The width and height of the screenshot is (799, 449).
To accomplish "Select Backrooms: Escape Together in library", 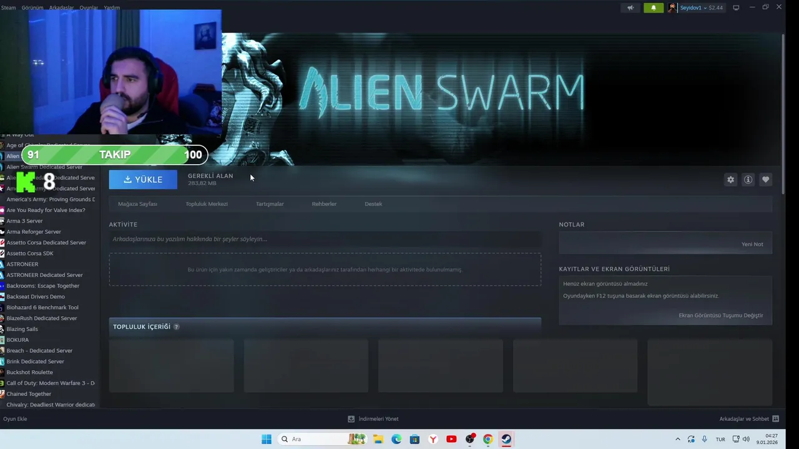I will coord(43,286).
